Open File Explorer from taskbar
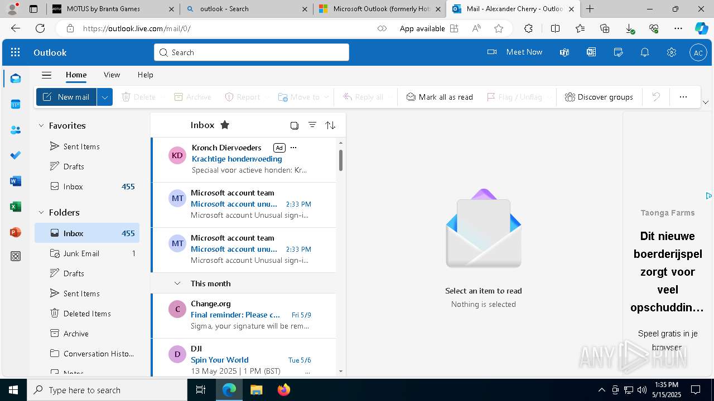The height and width of the screenshot is (401, 714). 256,390
